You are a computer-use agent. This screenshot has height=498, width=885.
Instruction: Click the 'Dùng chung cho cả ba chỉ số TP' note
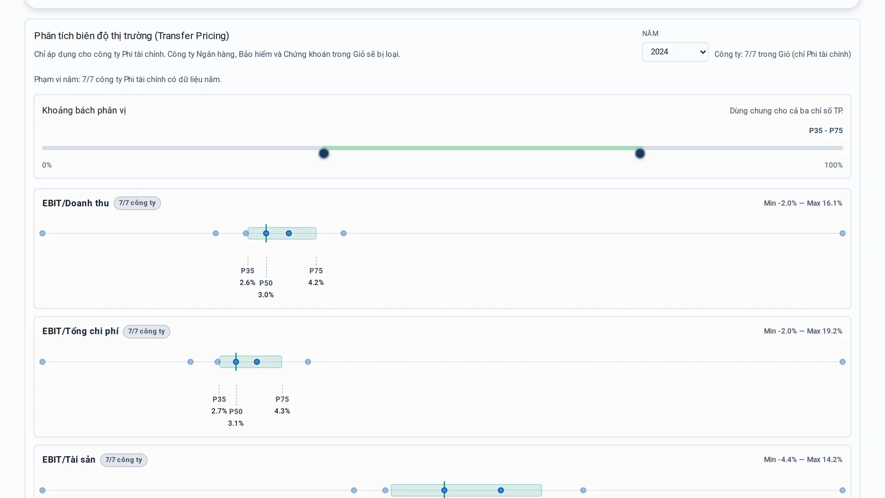786,111
